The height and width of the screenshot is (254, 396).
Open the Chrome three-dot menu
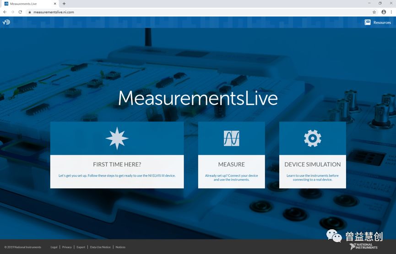tap(391, 12)
